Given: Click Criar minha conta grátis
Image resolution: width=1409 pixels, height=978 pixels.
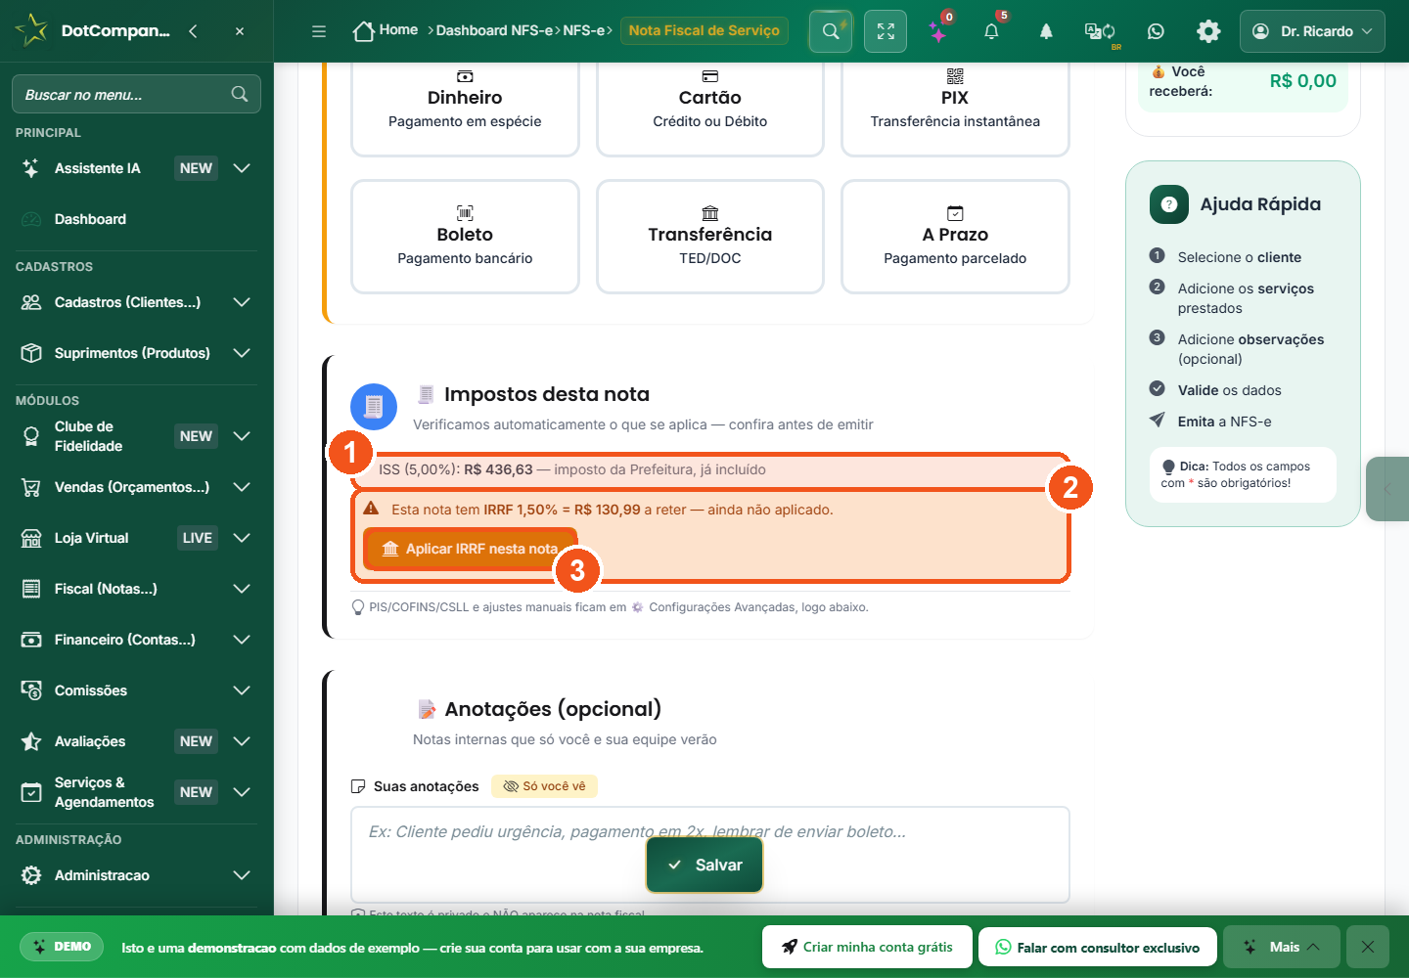Looking at the screenshot, I should (x=867, y=947).
